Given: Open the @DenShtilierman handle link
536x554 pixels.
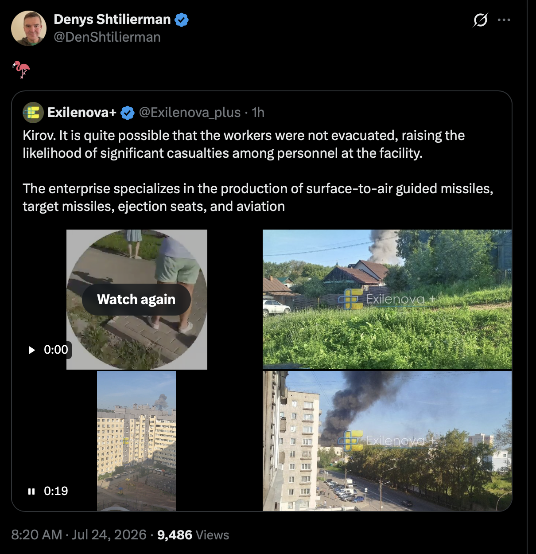Looking at the screenshot, I should click(x=107, y=37).
